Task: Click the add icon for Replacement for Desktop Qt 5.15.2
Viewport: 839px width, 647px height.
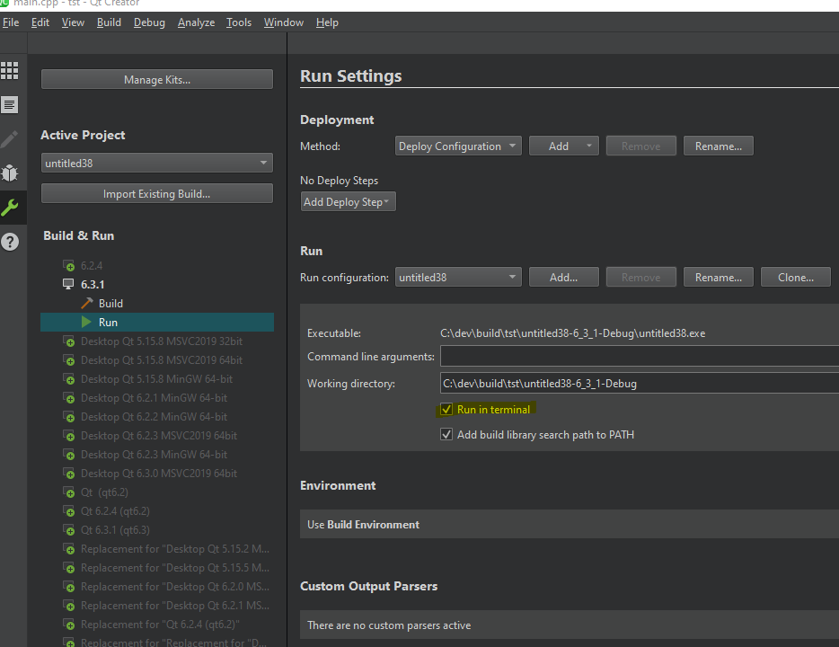Action: (x=68, y=549)
